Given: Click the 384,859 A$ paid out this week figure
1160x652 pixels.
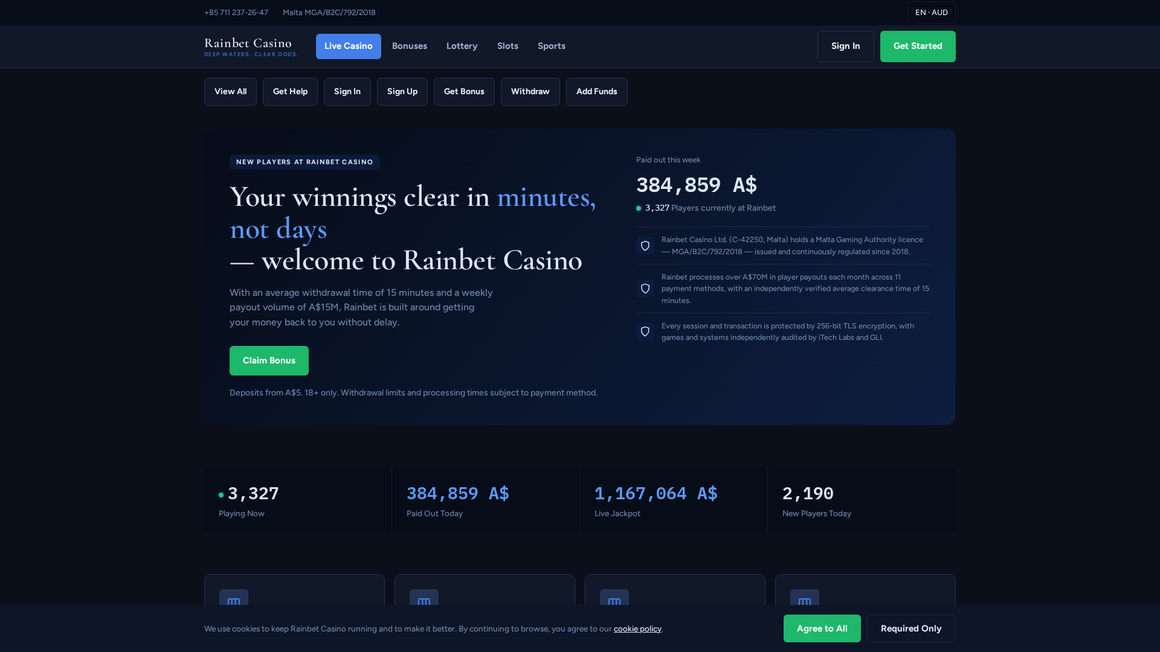Looking at the screenshot, I should point(696,185).
